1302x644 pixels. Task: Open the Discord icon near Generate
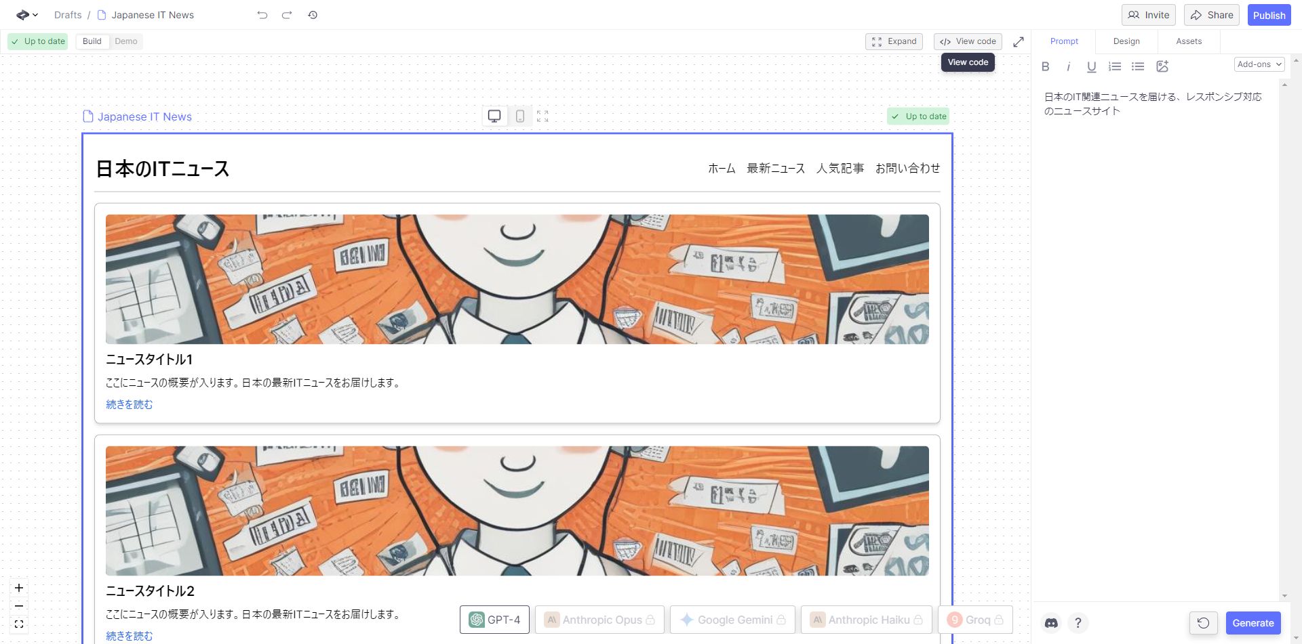[1050, 622]
